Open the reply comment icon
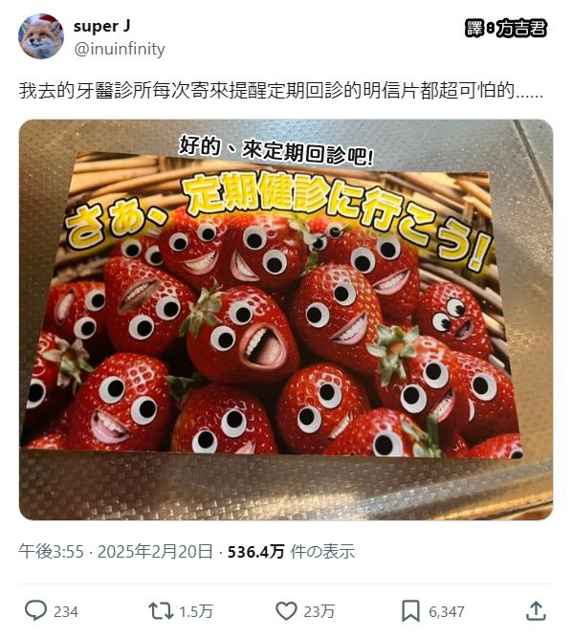The width and height of the screenshot is (572, 638). click(35, 610)
